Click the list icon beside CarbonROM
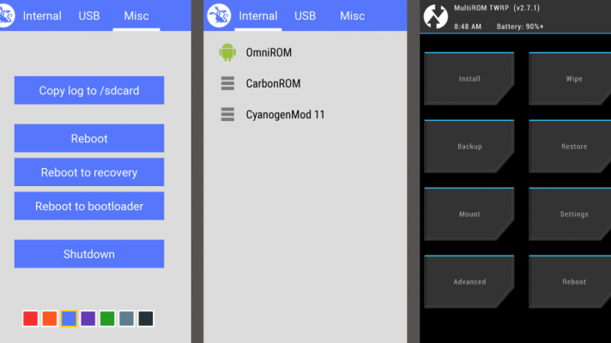 [x=227, y=83]
